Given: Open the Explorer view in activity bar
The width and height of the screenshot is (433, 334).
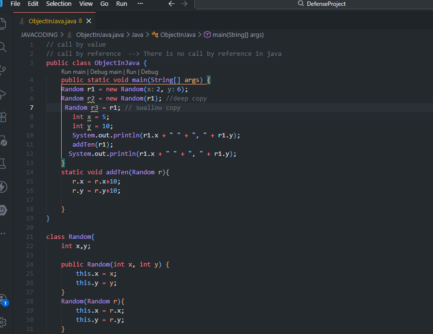Looking at the screenshot, I should [3, 23].
